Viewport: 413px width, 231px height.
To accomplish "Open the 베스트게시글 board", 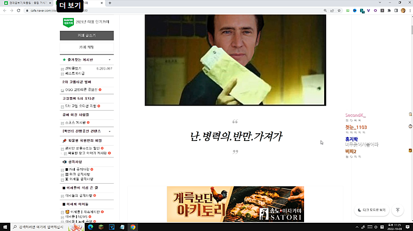I will coord(75,74).
